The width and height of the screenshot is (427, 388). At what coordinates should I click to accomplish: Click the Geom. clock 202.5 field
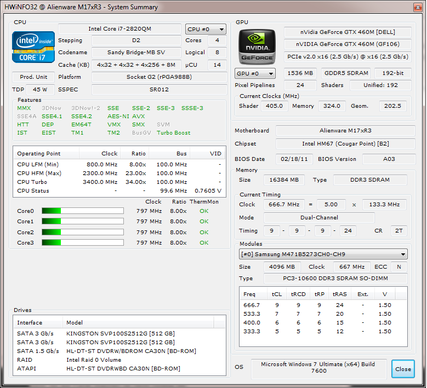392,106
